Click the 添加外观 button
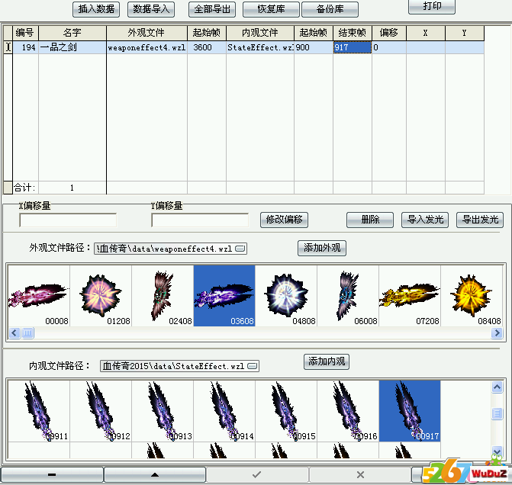 click(x=322, y=248)
